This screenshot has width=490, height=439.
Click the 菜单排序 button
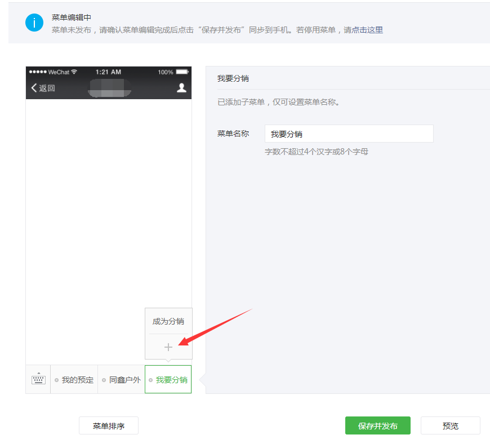(109, 426)
